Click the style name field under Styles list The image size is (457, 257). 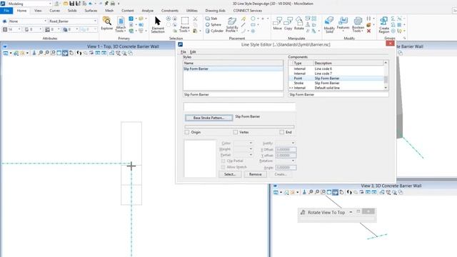tap(233, 94)
